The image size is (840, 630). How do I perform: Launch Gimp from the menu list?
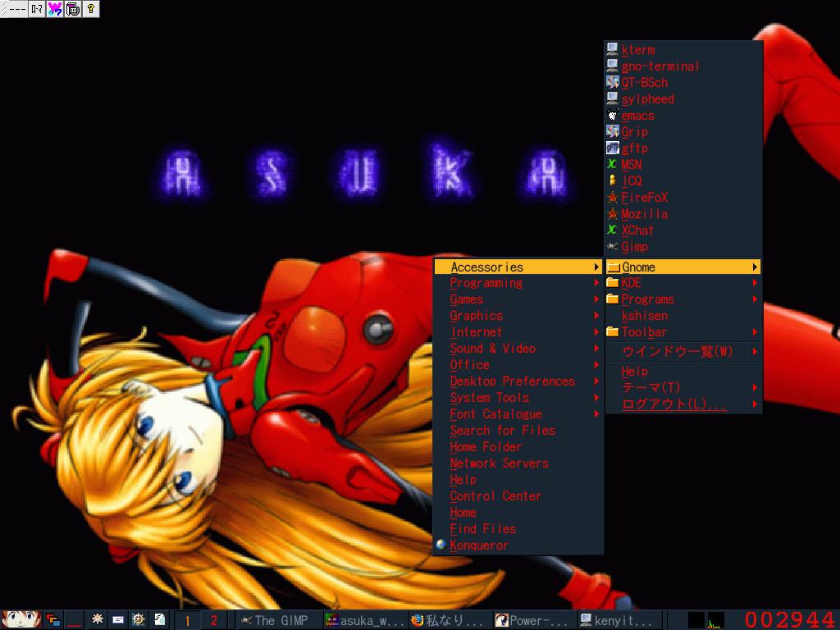[x=634, y=247]
